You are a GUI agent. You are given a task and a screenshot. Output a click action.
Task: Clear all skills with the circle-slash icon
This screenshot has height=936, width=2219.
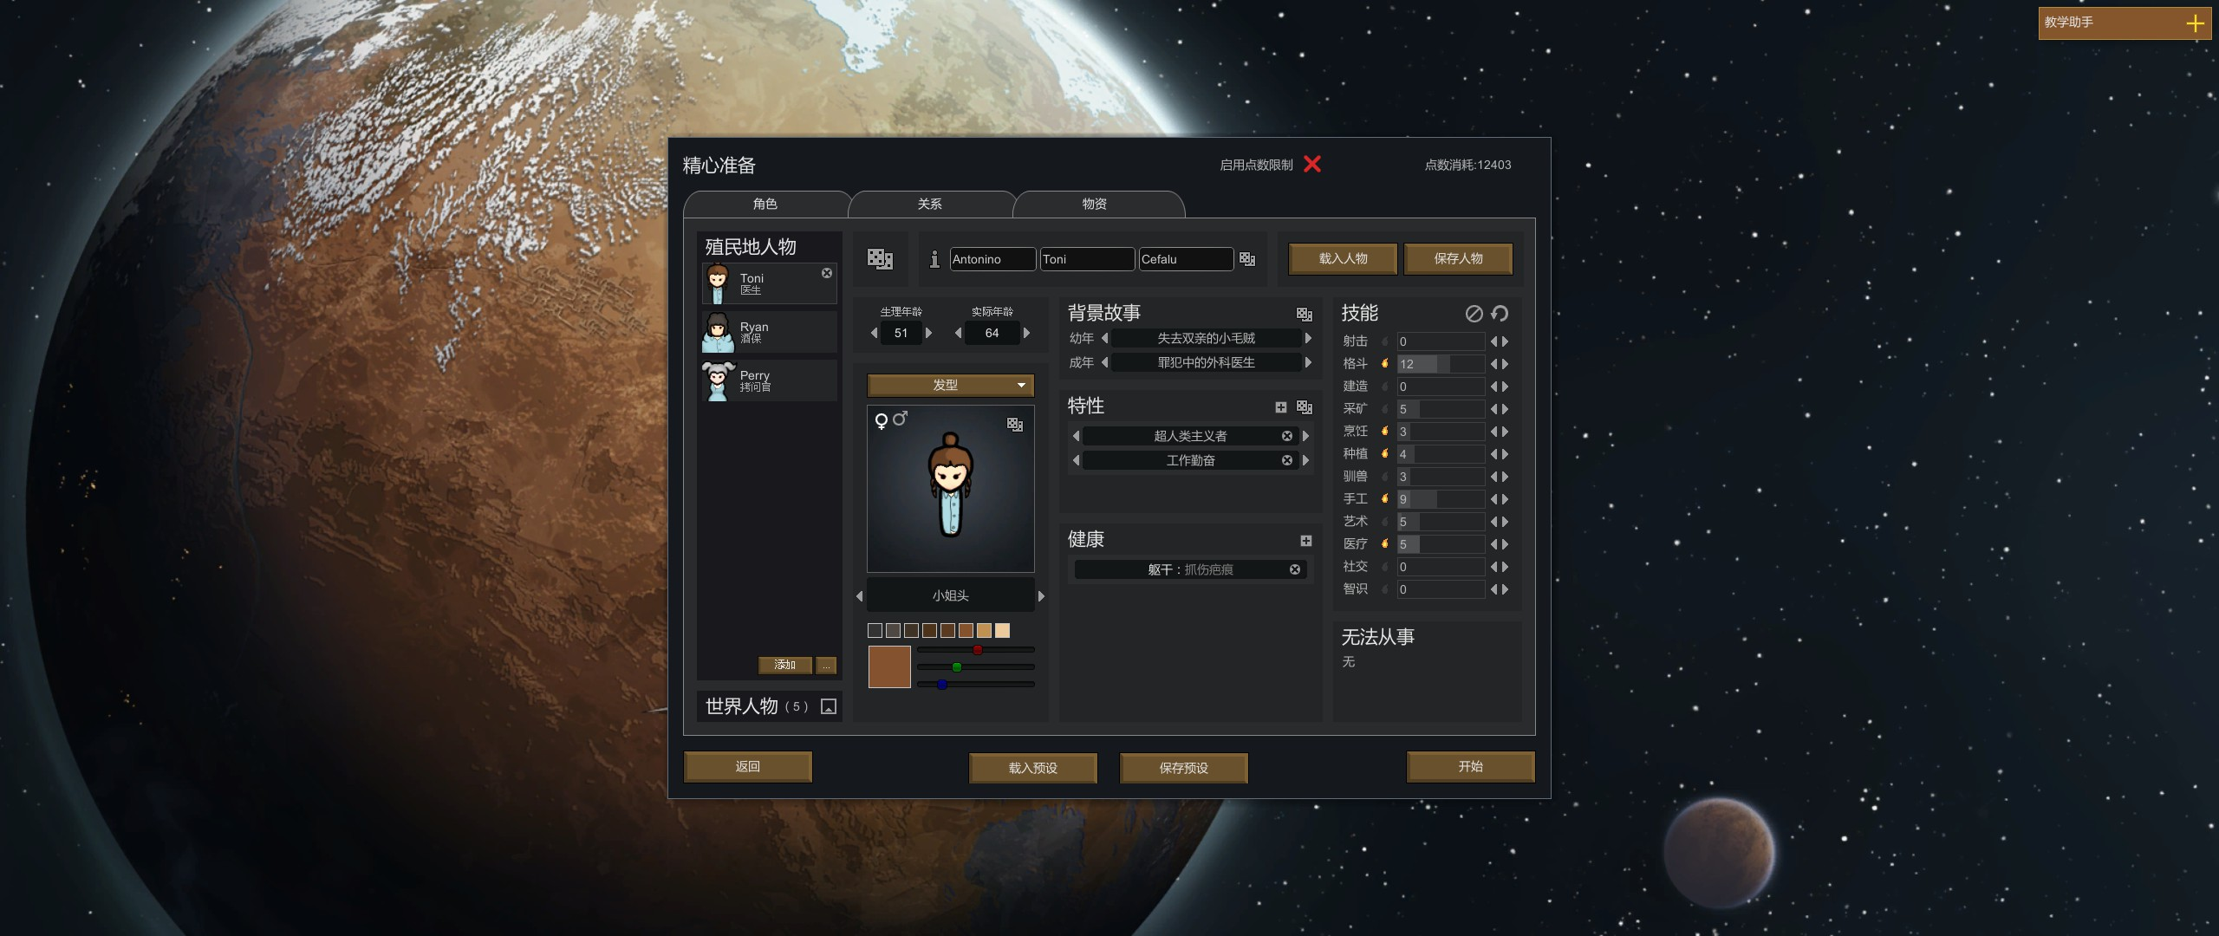click(1474, 314)
